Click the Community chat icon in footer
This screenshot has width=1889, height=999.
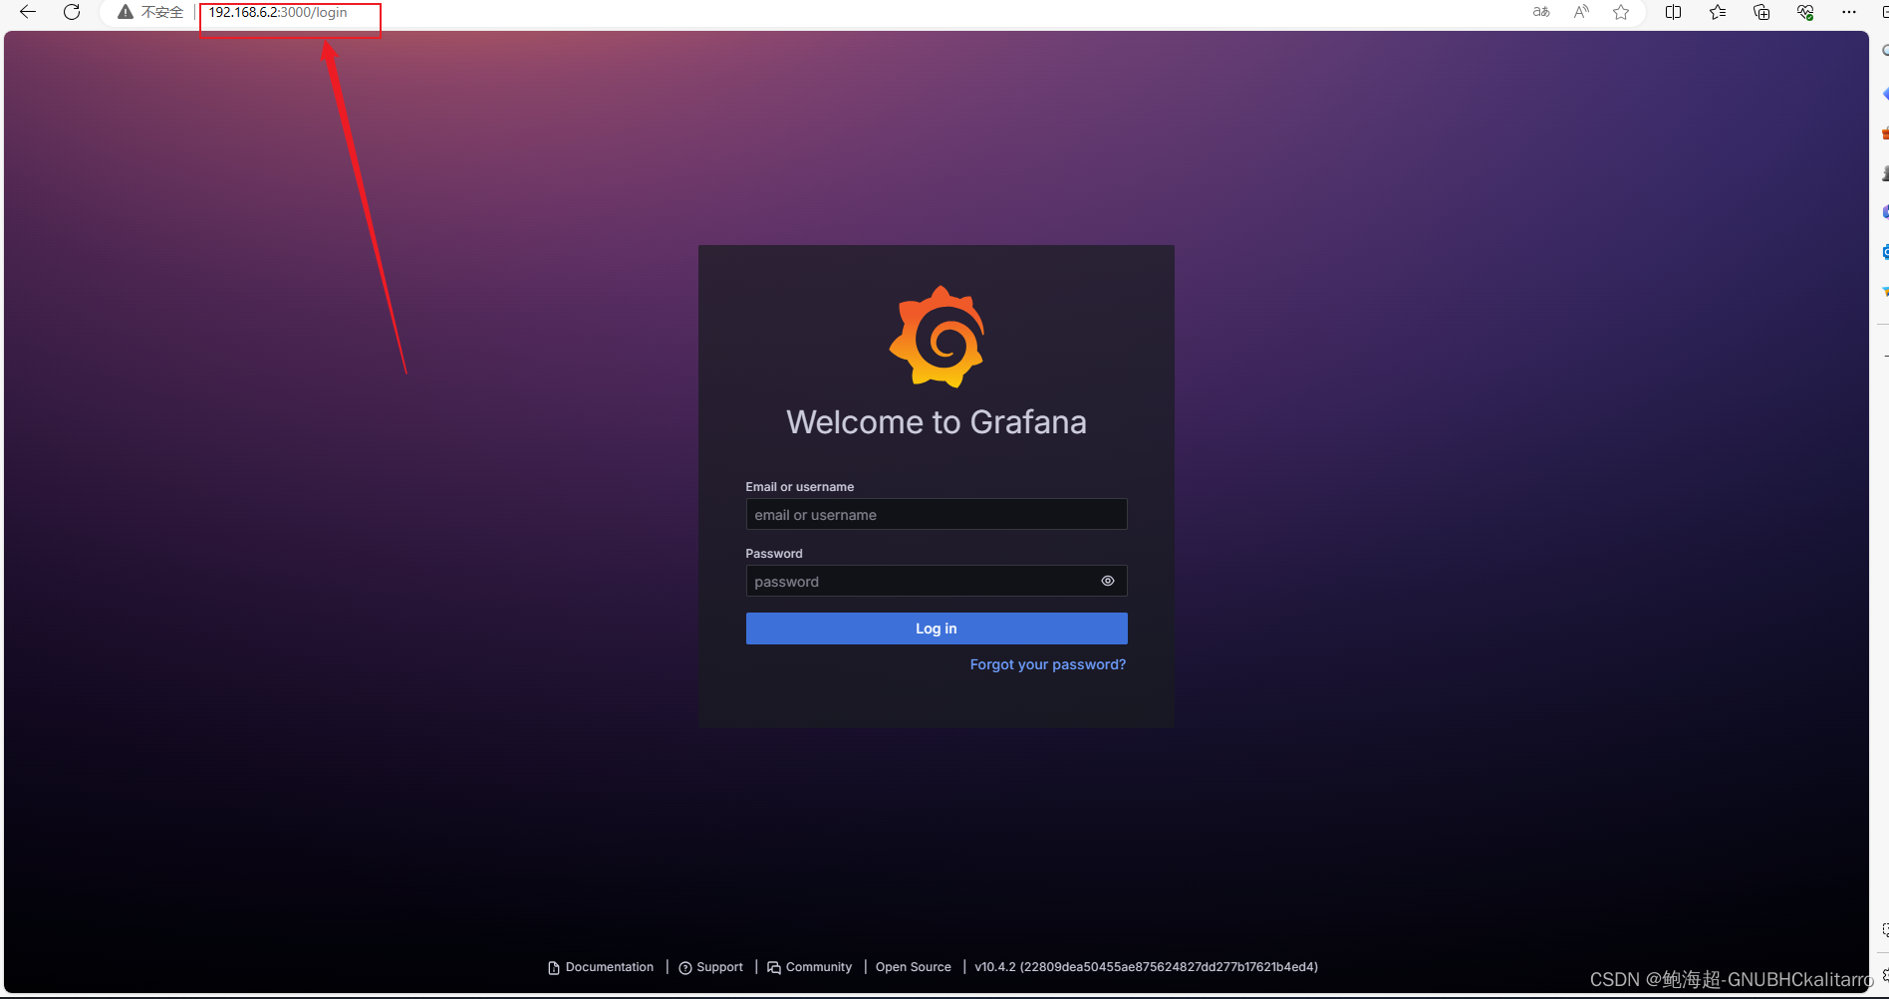pos(774,968)
